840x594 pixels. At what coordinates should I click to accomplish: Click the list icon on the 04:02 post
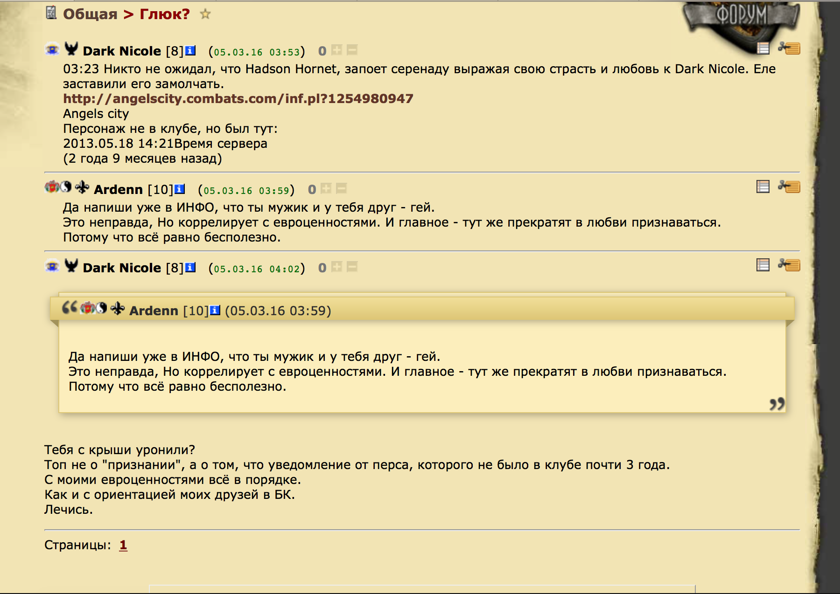pos(763,265)
